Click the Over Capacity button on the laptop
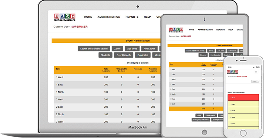 coord(124,55)
